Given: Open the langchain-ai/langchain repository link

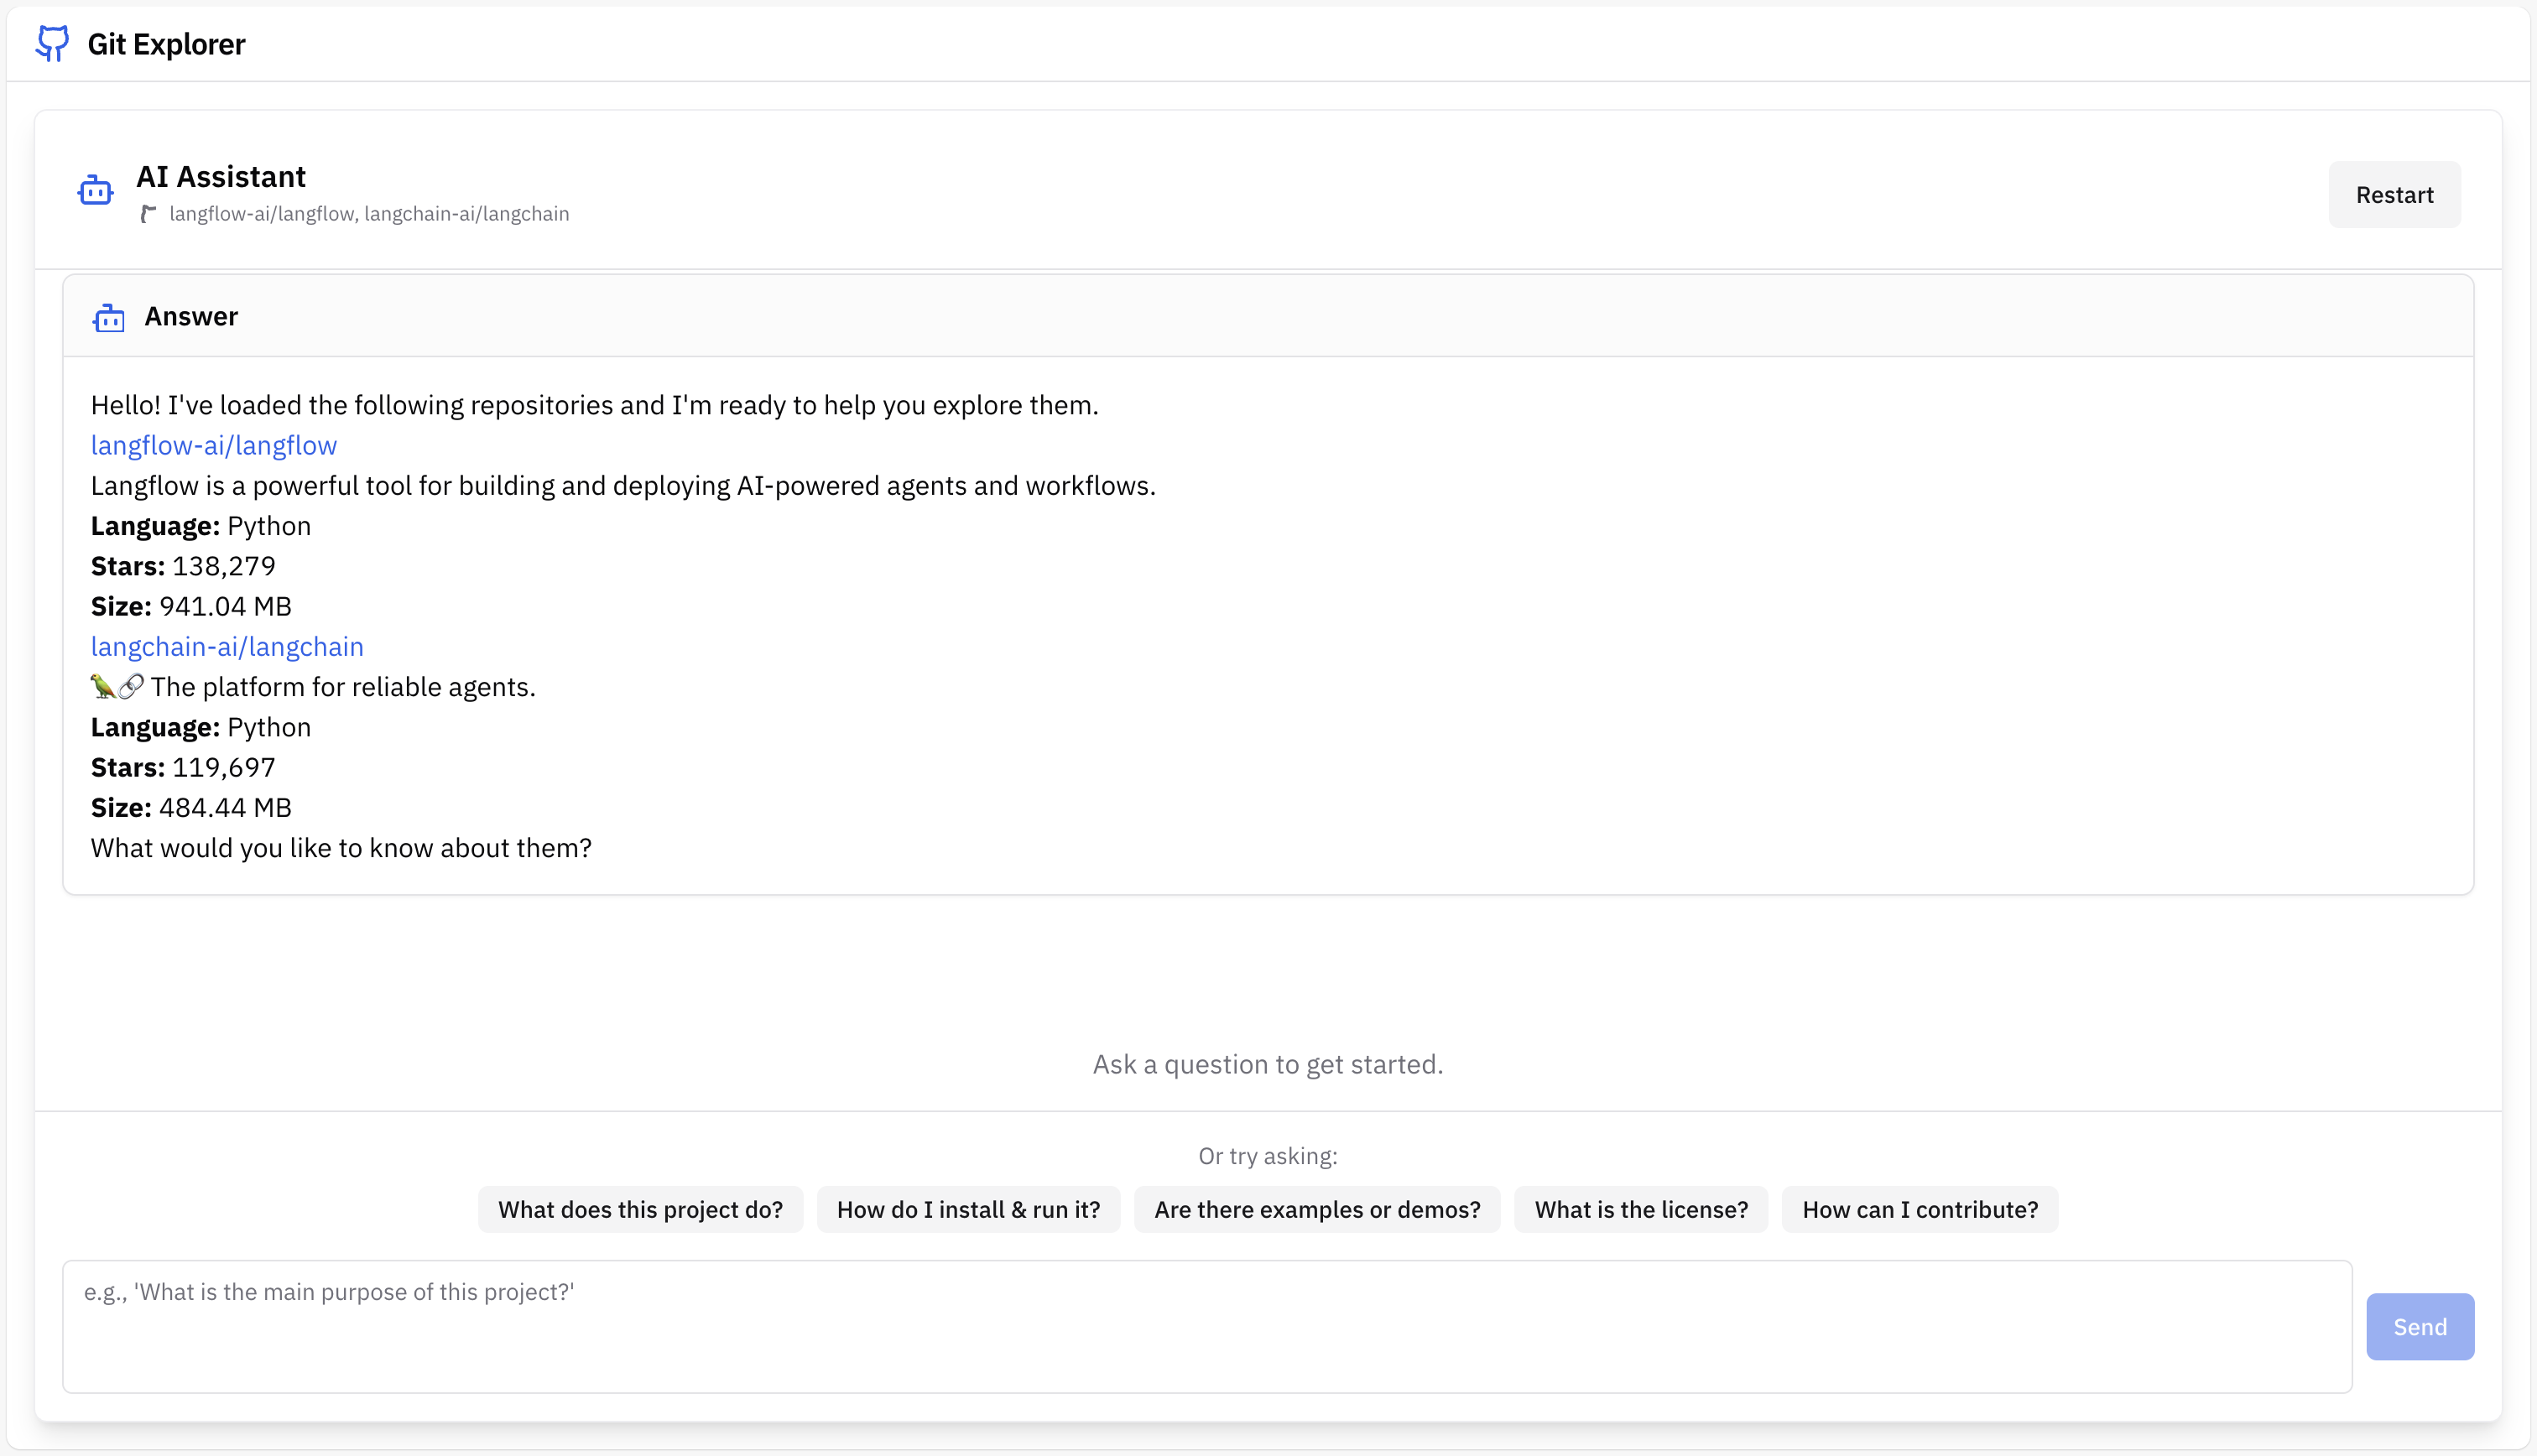Looking at the screenshot, I should point(227,646).
